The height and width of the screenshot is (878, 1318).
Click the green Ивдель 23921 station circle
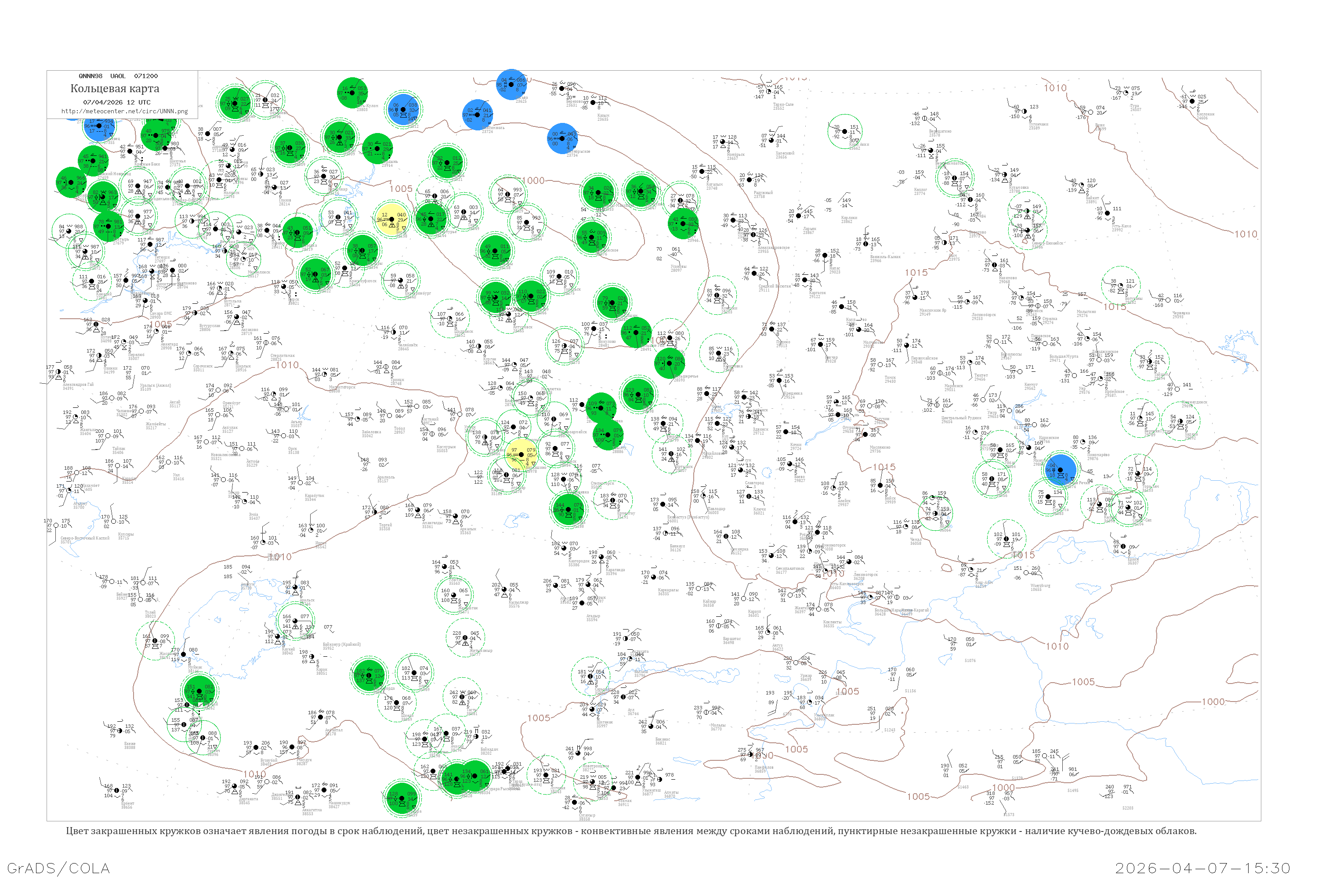pyautogui.click(x=447, y=163)
